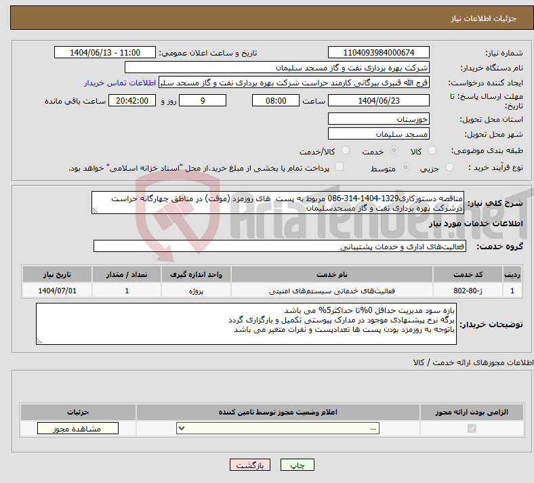Click the توضیحات خریدار text area
Viewport: 534px width, 483px height.
pos(246,324)
